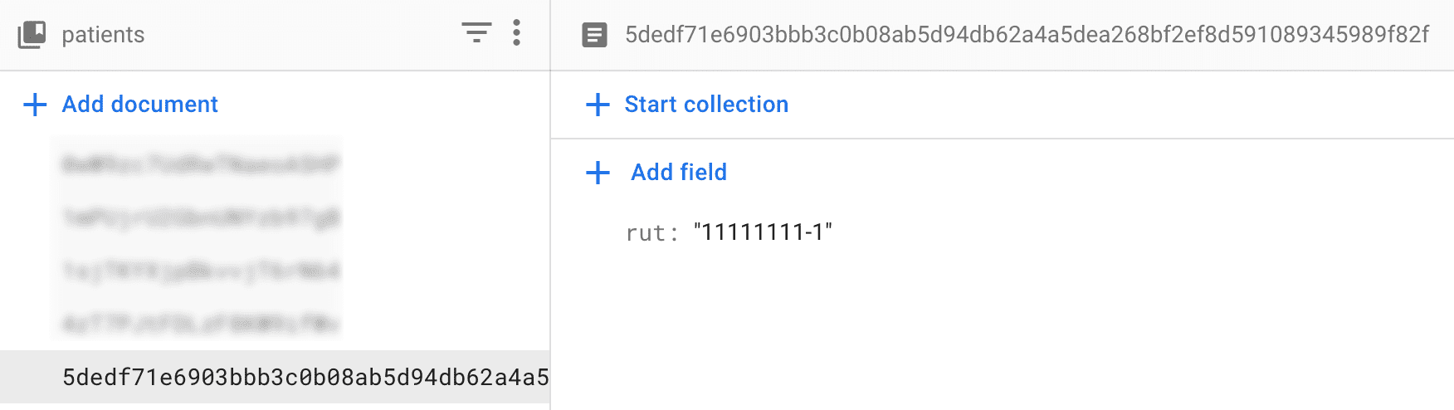Click the long document ID heading in right panel
The width and height of the screenshot is (1454, 410).
click(x=1027, y=35)
